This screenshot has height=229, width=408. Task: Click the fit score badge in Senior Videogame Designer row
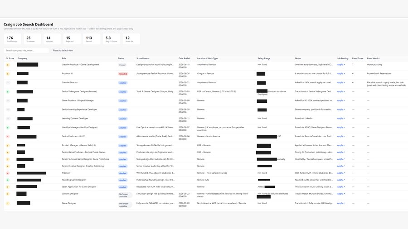tap(8, 92)
